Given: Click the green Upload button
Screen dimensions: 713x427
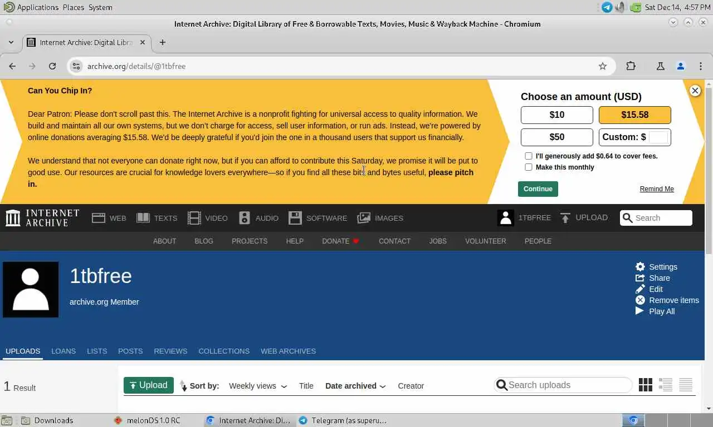Looking at the screenshot, I should click(x=149, y=385).
